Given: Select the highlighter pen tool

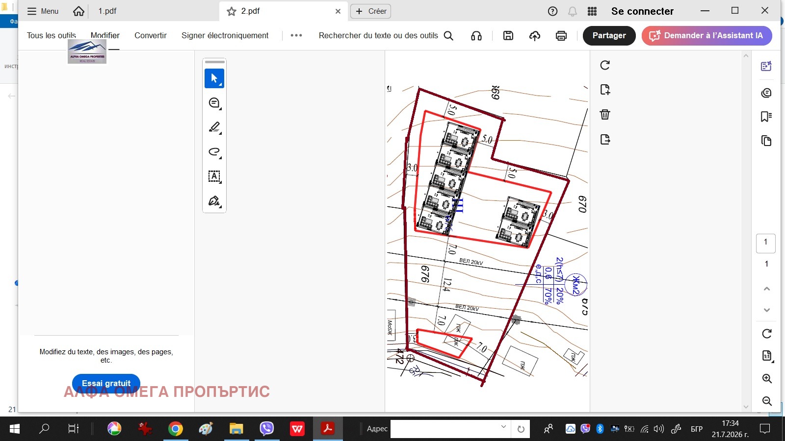Looking at the screenshot, I should coord(214,127).
